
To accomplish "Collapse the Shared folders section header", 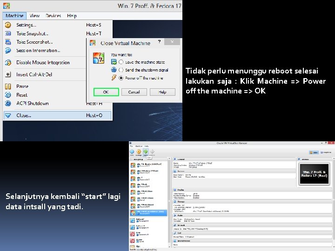I will [252, 241].
